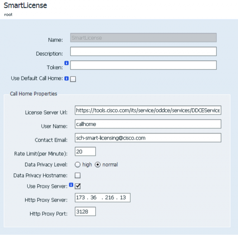Select the high data privacy level

click(x=77, y=165)
